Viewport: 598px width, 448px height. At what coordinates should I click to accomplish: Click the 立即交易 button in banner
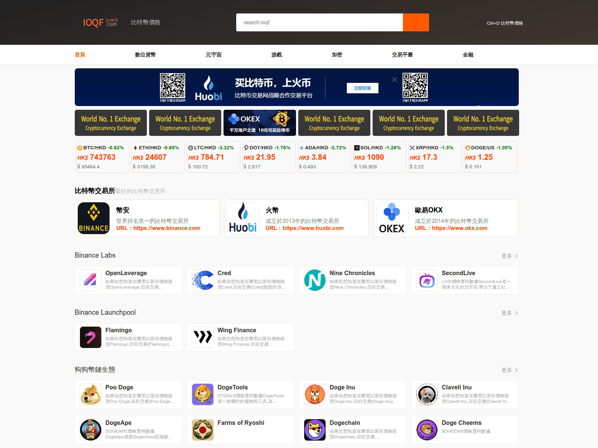[x=363, y=88]
